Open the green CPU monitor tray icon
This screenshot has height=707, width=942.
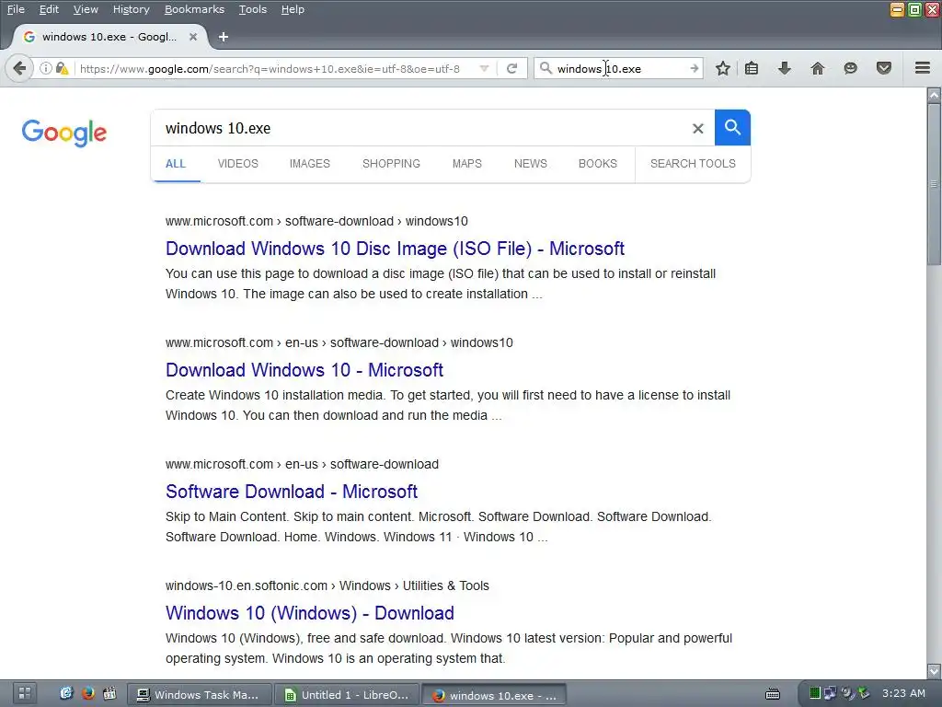point(814,693)
